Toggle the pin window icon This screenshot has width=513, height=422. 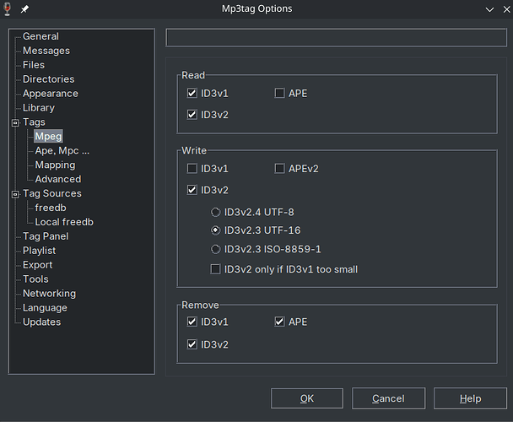tap(24, 9)
